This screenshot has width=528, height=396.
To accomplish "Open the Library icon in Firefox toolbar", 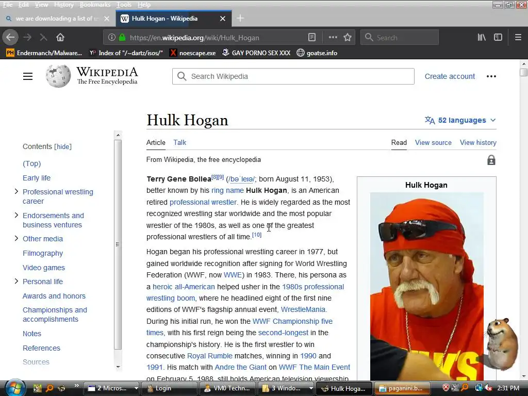I will point(482,37).
